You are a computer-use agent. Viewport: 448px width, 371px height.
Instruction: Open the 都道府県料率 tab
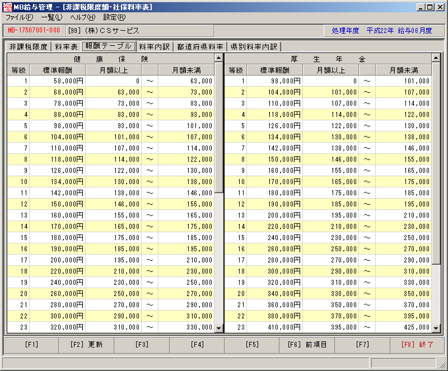(200, 46)
